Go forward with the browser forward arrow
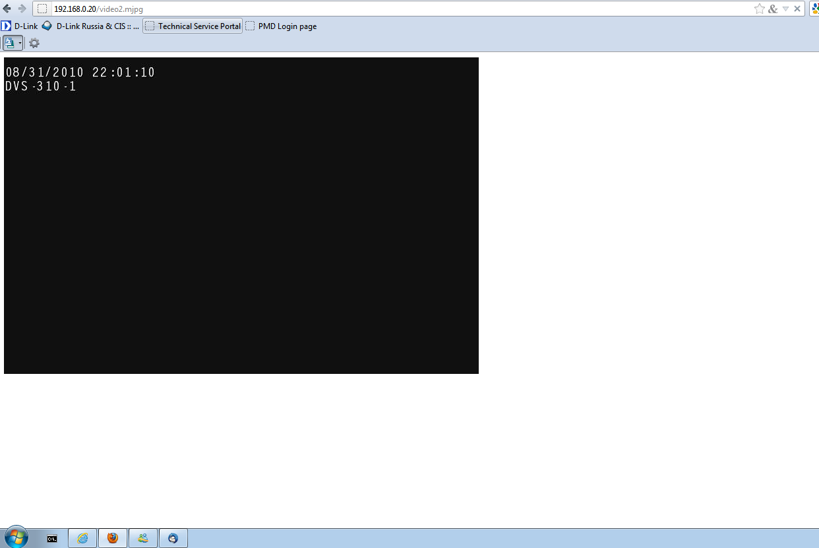 tap(22, 9)
